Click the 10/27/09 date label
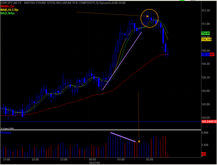 94,163
